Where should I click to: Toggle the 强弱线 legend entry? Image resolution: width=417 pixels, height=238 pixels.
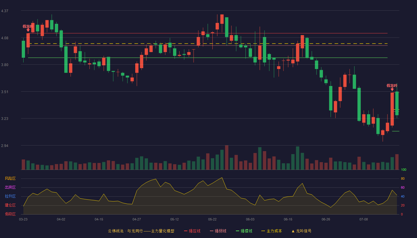coord(218,231)
